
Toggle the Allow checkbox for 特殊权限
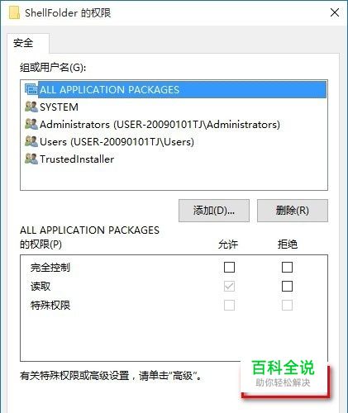pos(229,305)
